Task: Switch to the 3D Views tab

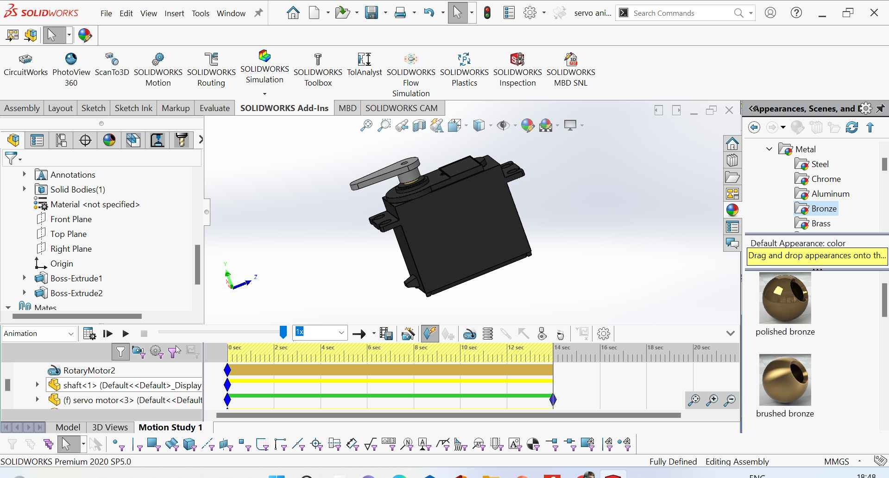Action: tap(110, 427)
